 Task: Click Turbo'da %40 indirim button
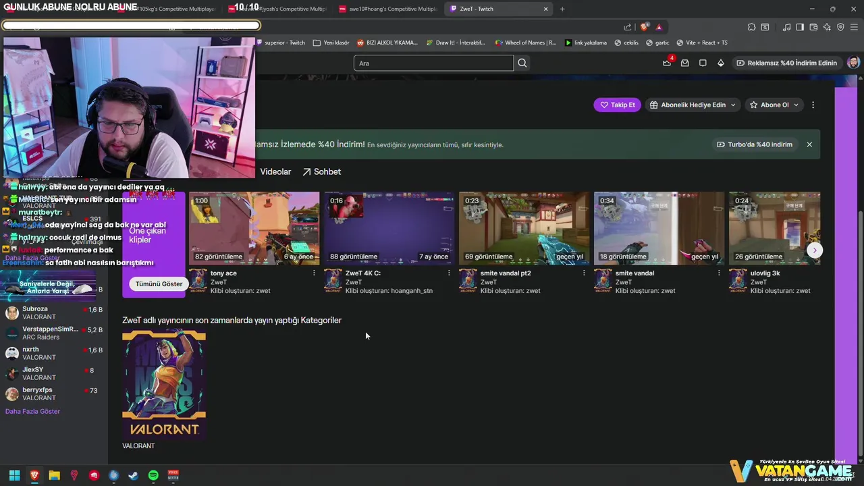tap(755, 144)
